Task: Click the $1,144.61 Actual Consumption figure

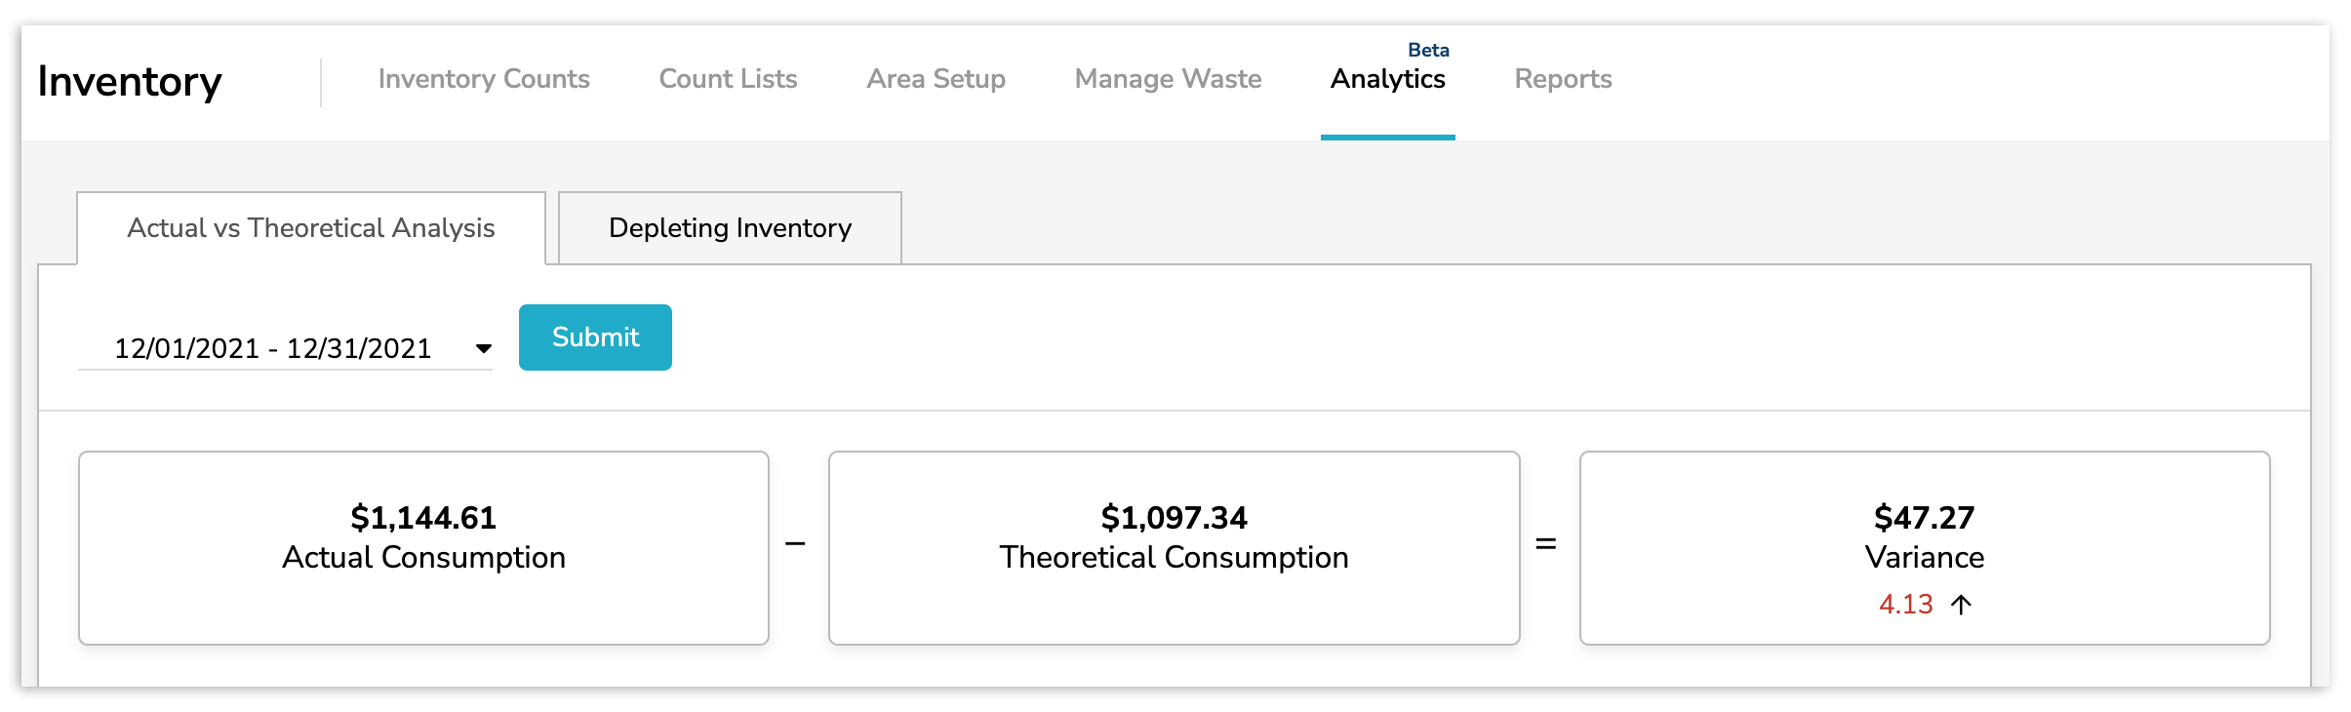Action: coord(423,518)
